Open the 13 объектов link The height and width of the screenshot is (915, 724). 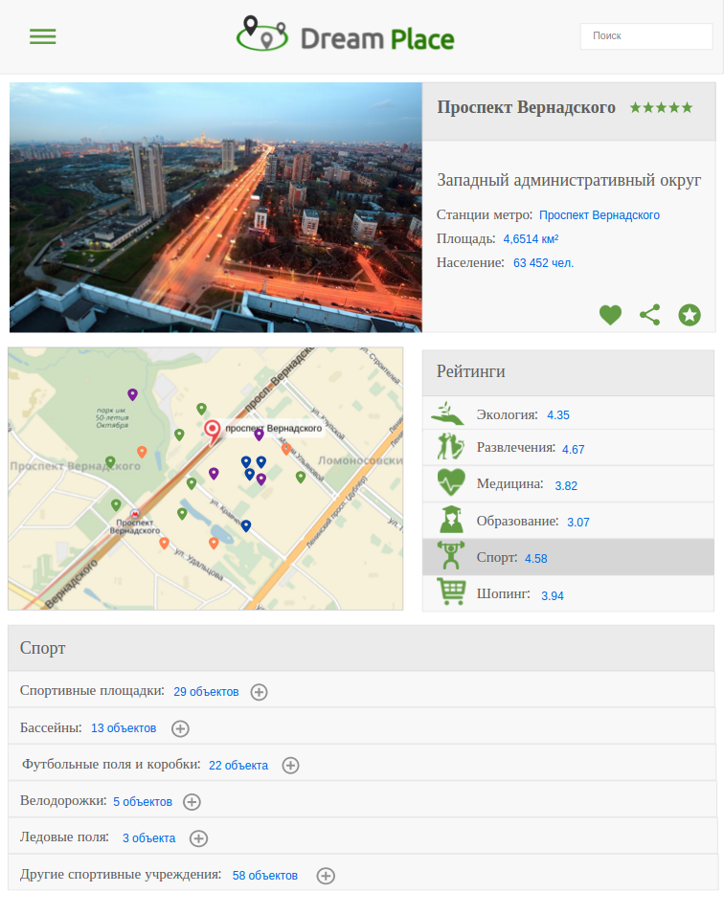(124, 729)
